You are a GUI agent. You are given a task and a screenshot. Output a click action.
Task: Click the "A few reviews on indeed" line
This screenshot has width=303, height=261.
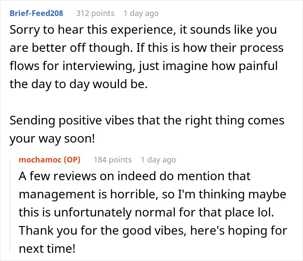pos(135,176)
